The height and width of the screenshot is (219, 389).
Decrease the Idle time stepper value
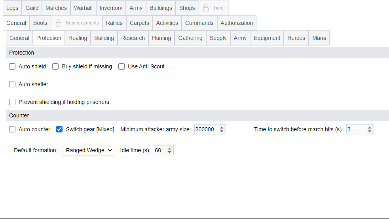(170, 153)
